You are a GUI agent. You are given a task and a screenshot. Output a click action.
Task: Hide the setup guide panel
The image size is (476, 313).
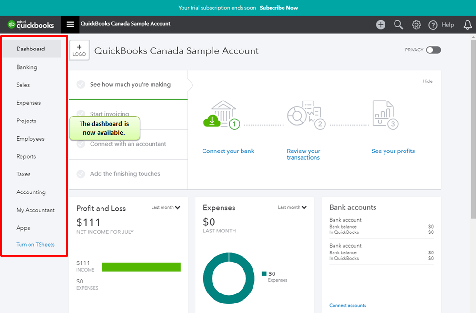(427, 81)
